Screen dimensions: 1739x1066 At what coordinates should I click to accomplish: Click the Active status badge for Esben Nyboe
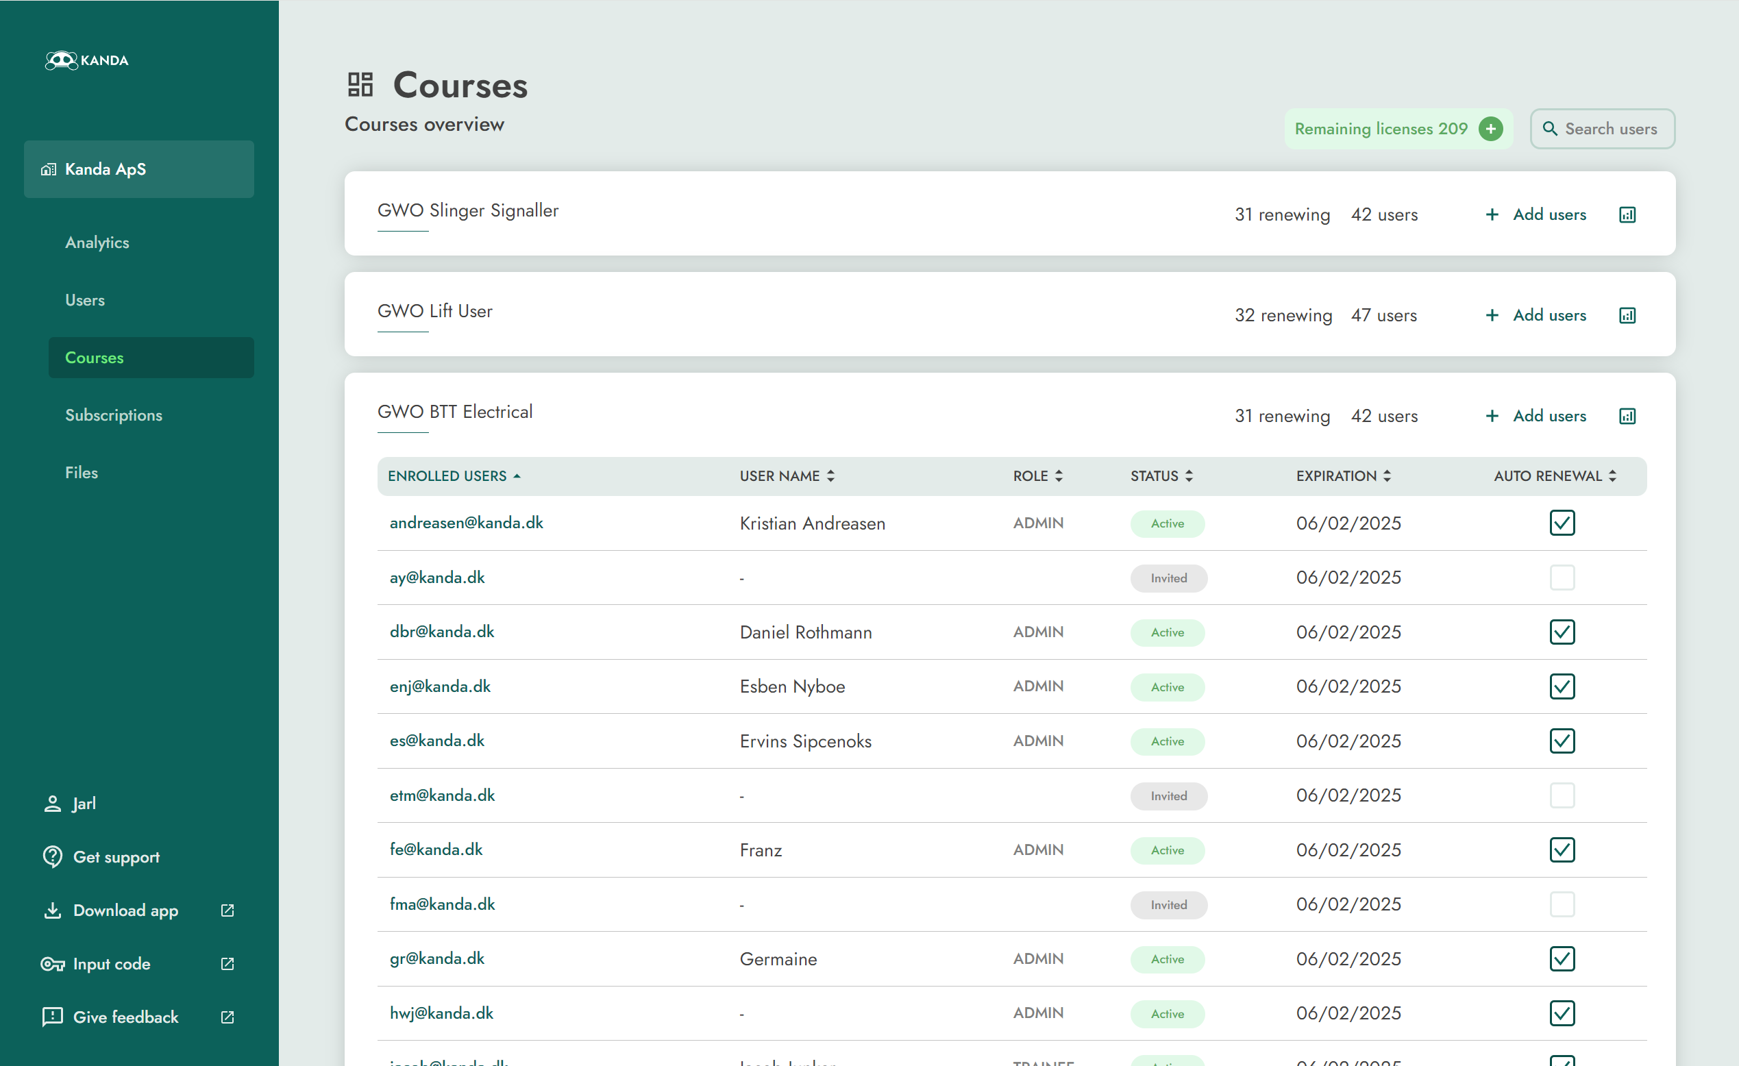(1168, 687)
